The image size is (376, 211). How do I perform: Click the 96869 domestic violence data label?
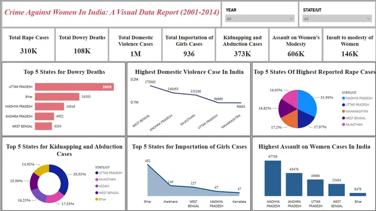pos(218,99)
